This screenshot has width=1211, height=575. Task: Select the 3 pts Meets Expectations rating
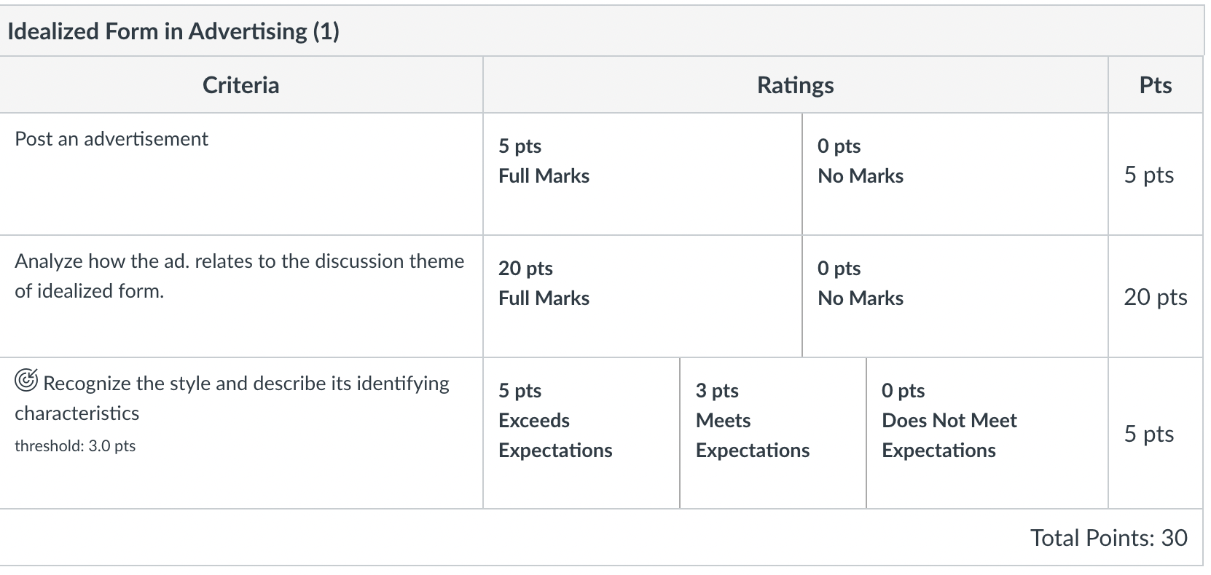tap(772, 433)
